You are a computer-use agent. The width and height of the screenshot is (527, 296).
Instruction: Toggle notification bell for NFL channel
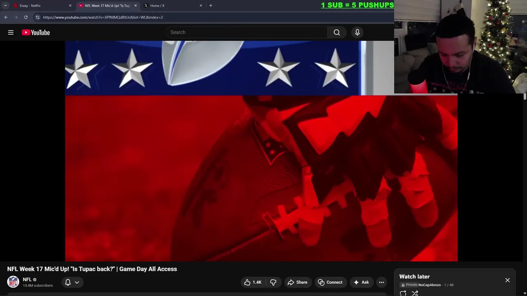68,282
